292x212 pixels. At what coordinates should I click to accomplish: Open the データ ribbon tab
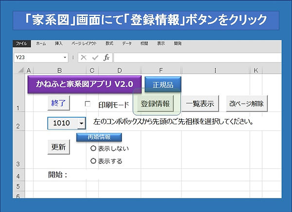(127, 44)
